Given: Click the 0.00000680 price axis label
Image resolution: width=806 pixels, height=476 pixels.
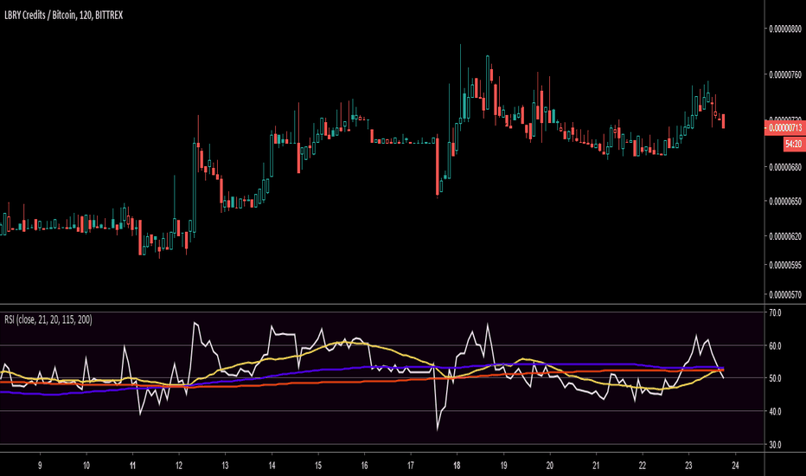Looking at the screenshot, I should tap(785, 167).
